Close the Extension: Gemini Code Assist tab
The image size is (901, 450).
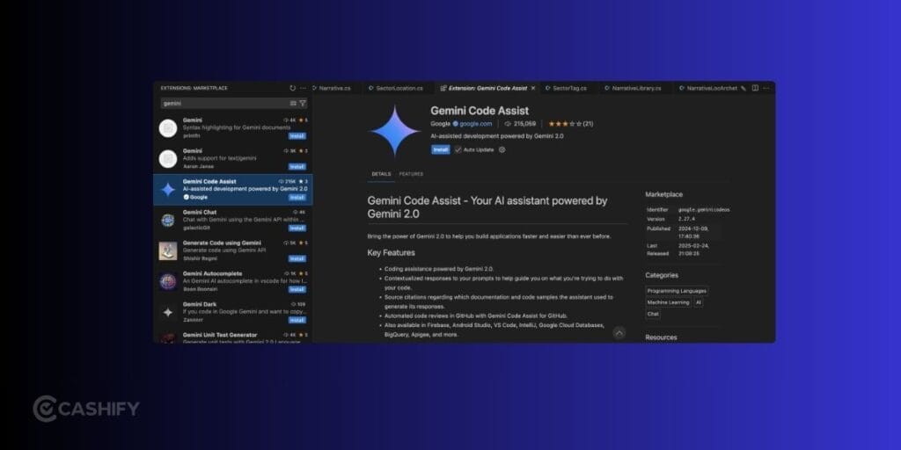[533, 89]
